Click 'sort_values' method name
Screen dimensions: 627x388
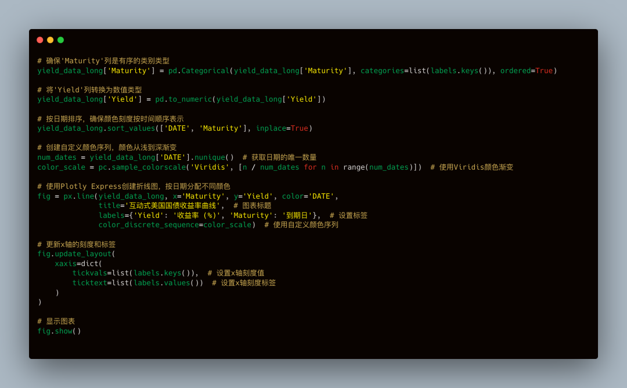(x=131, y=128)
